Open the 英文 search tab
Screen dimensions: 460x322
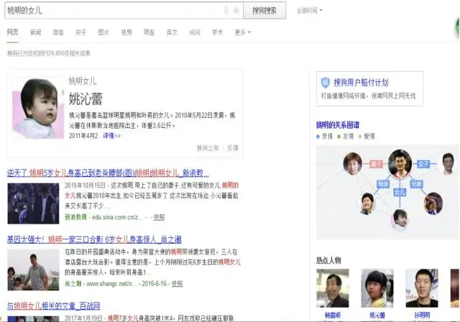coord(172,32)
